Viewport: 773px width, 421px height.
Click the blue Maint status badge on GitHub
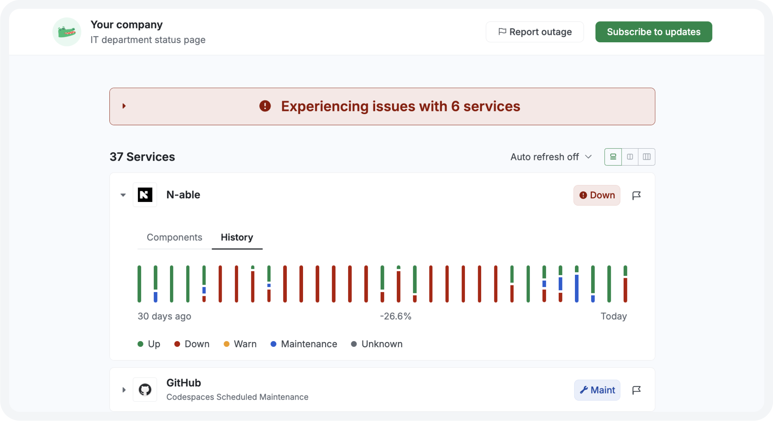point(597,390)
